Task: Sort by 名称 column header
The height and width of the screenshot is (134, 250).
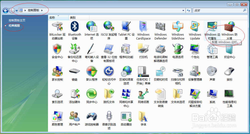Action: pos(58,17)
